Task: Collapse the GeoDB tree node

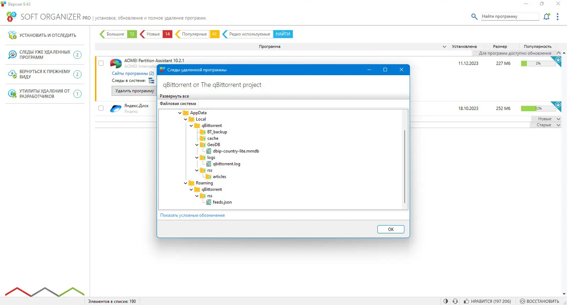Action: tap(197, 145)
